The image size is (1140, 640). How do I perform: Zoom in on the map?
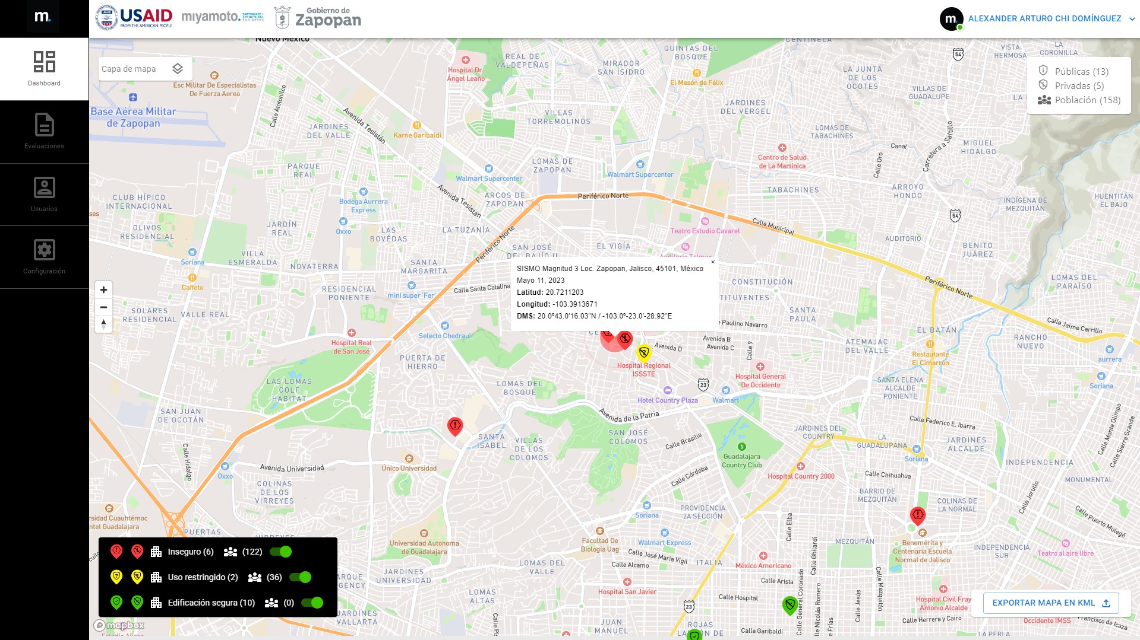point(103,289)
